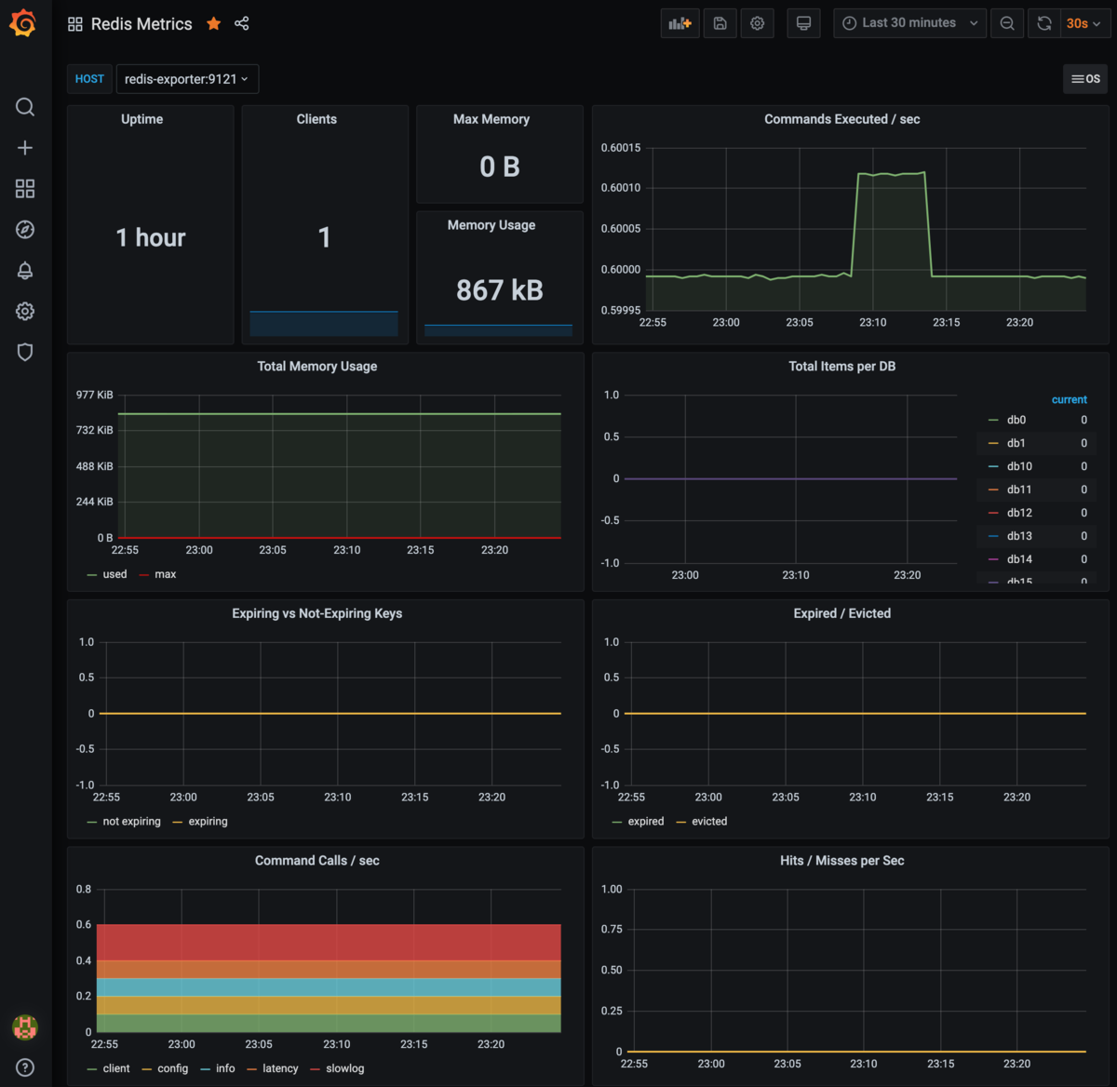
Task: Toggle the slowlog legend series
Action: [x=344, y=1068]
